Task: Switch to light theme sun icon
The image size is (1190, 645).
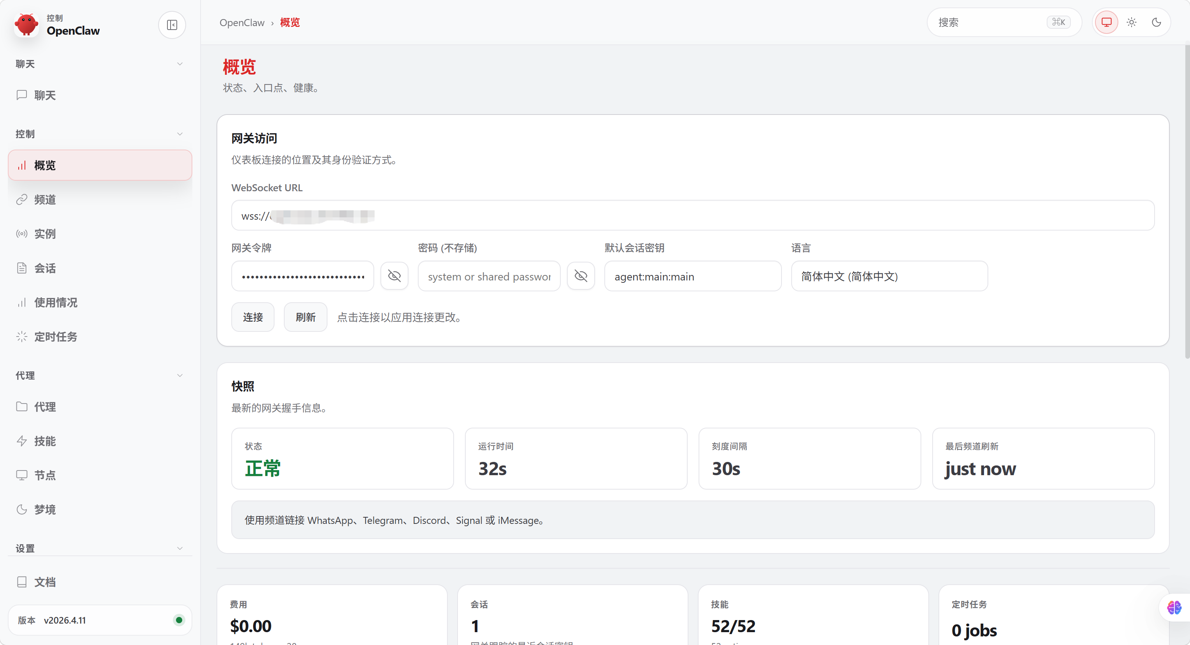Action: 1131,22
